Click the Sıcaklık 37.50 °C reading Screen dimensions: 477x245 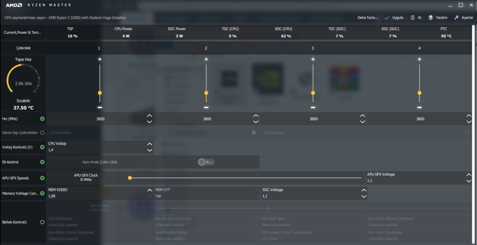pos(23,104)
